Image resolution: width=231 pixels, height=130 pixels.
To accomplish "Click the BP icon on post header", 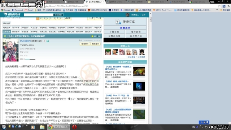I will coord(99,36).
